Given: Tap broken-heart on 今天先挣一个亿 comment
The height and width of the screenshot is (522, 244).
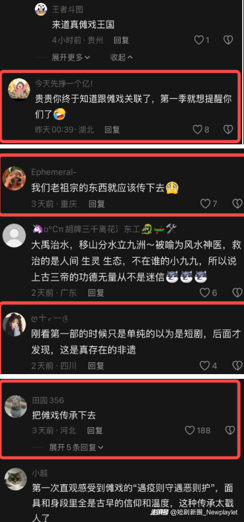Looking at the screenshot, I should [227, 130].
